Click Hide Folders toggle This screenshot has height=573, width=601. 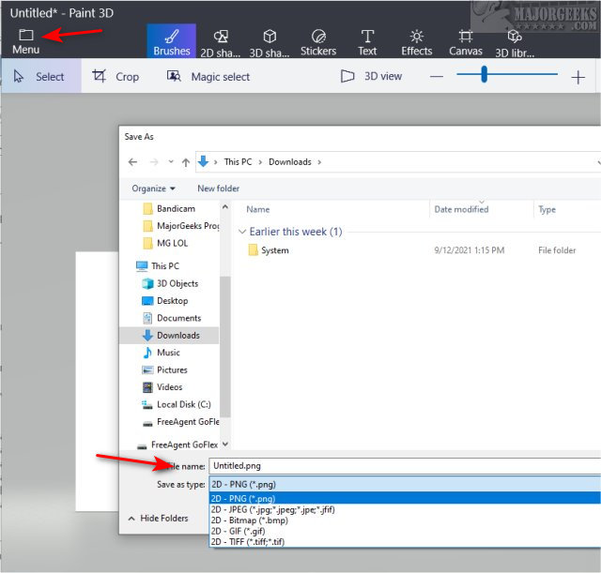click(158, 519)
